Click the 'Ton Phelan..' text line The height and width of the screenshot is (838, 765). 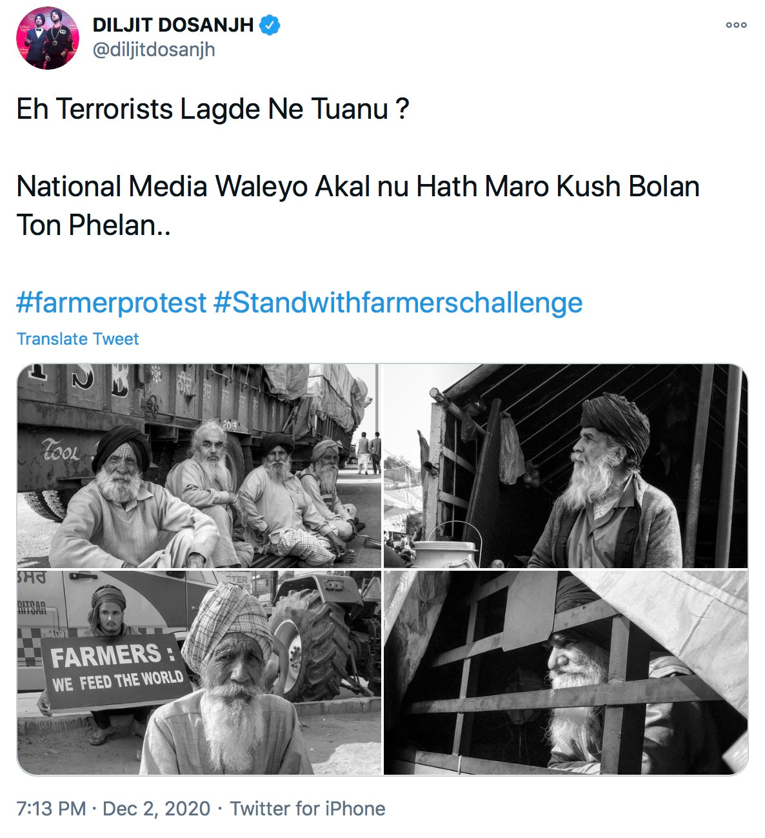pyautogui.click(x=94, y=225)
